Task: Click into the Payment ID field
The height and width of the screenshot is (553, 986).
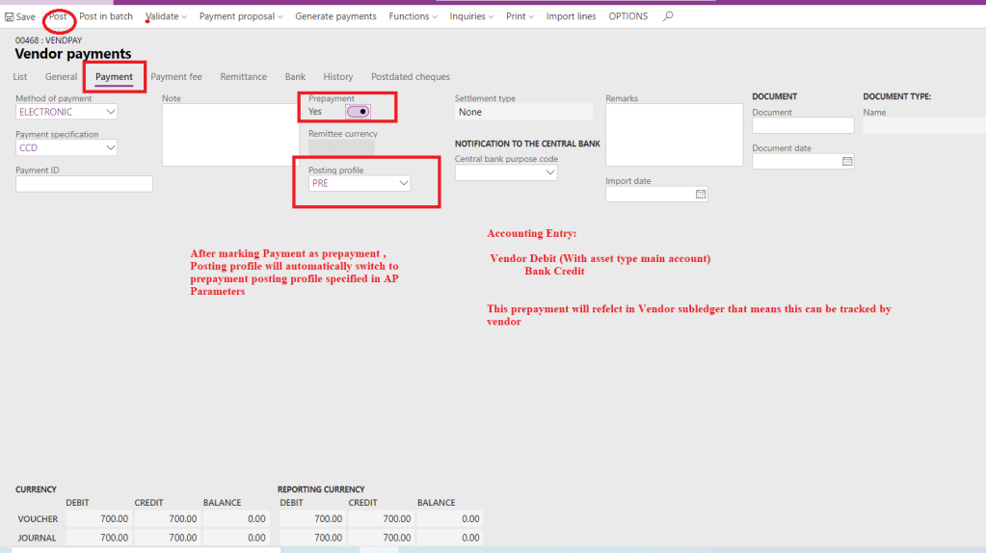Action: pos(84,184)
